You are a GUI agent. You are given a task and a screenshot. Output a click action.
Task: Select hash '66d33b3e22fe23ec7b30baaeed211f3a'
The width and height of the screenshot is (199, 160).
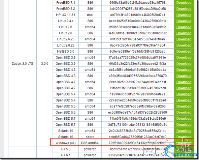(x=137, y=64)
